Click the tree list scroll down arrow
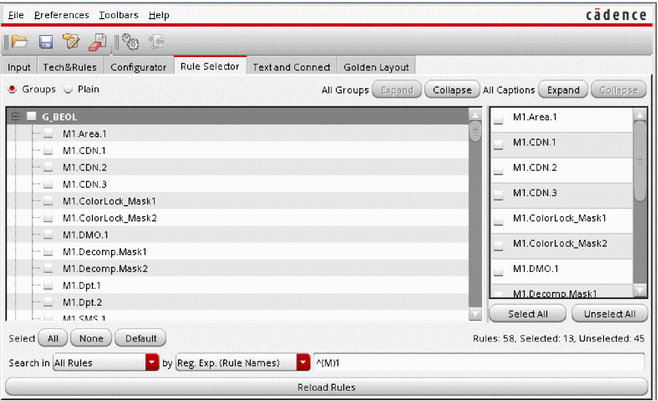 click(475, 313)
